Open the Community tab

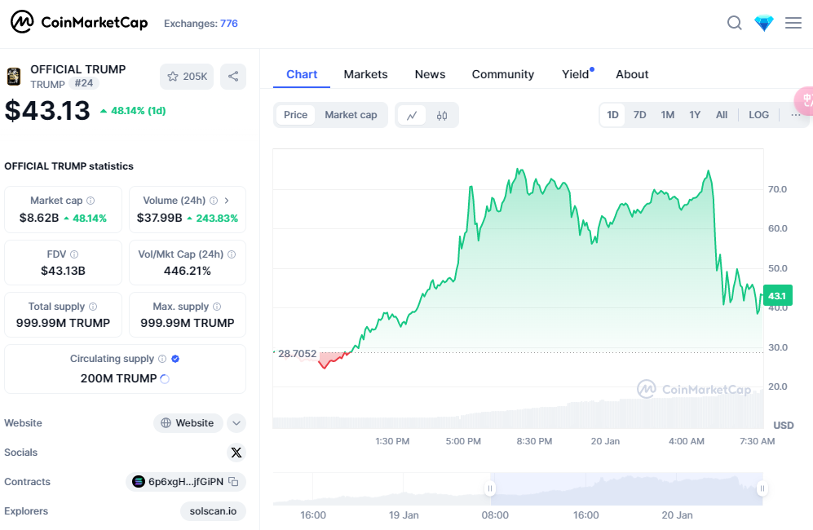coord(502,74)
